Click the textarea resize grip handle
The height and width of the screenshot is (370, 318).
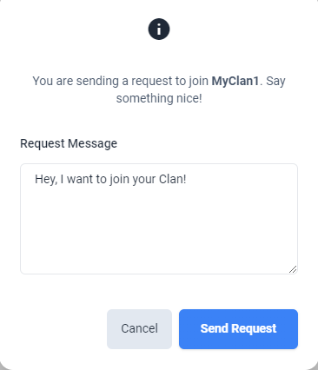293,269
